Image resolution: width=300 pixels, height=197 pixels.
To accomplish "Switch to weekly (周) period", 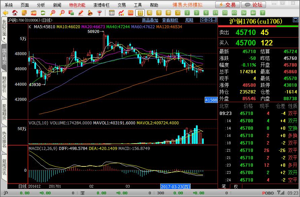I will pyautogui.click(x=150, y=13).
